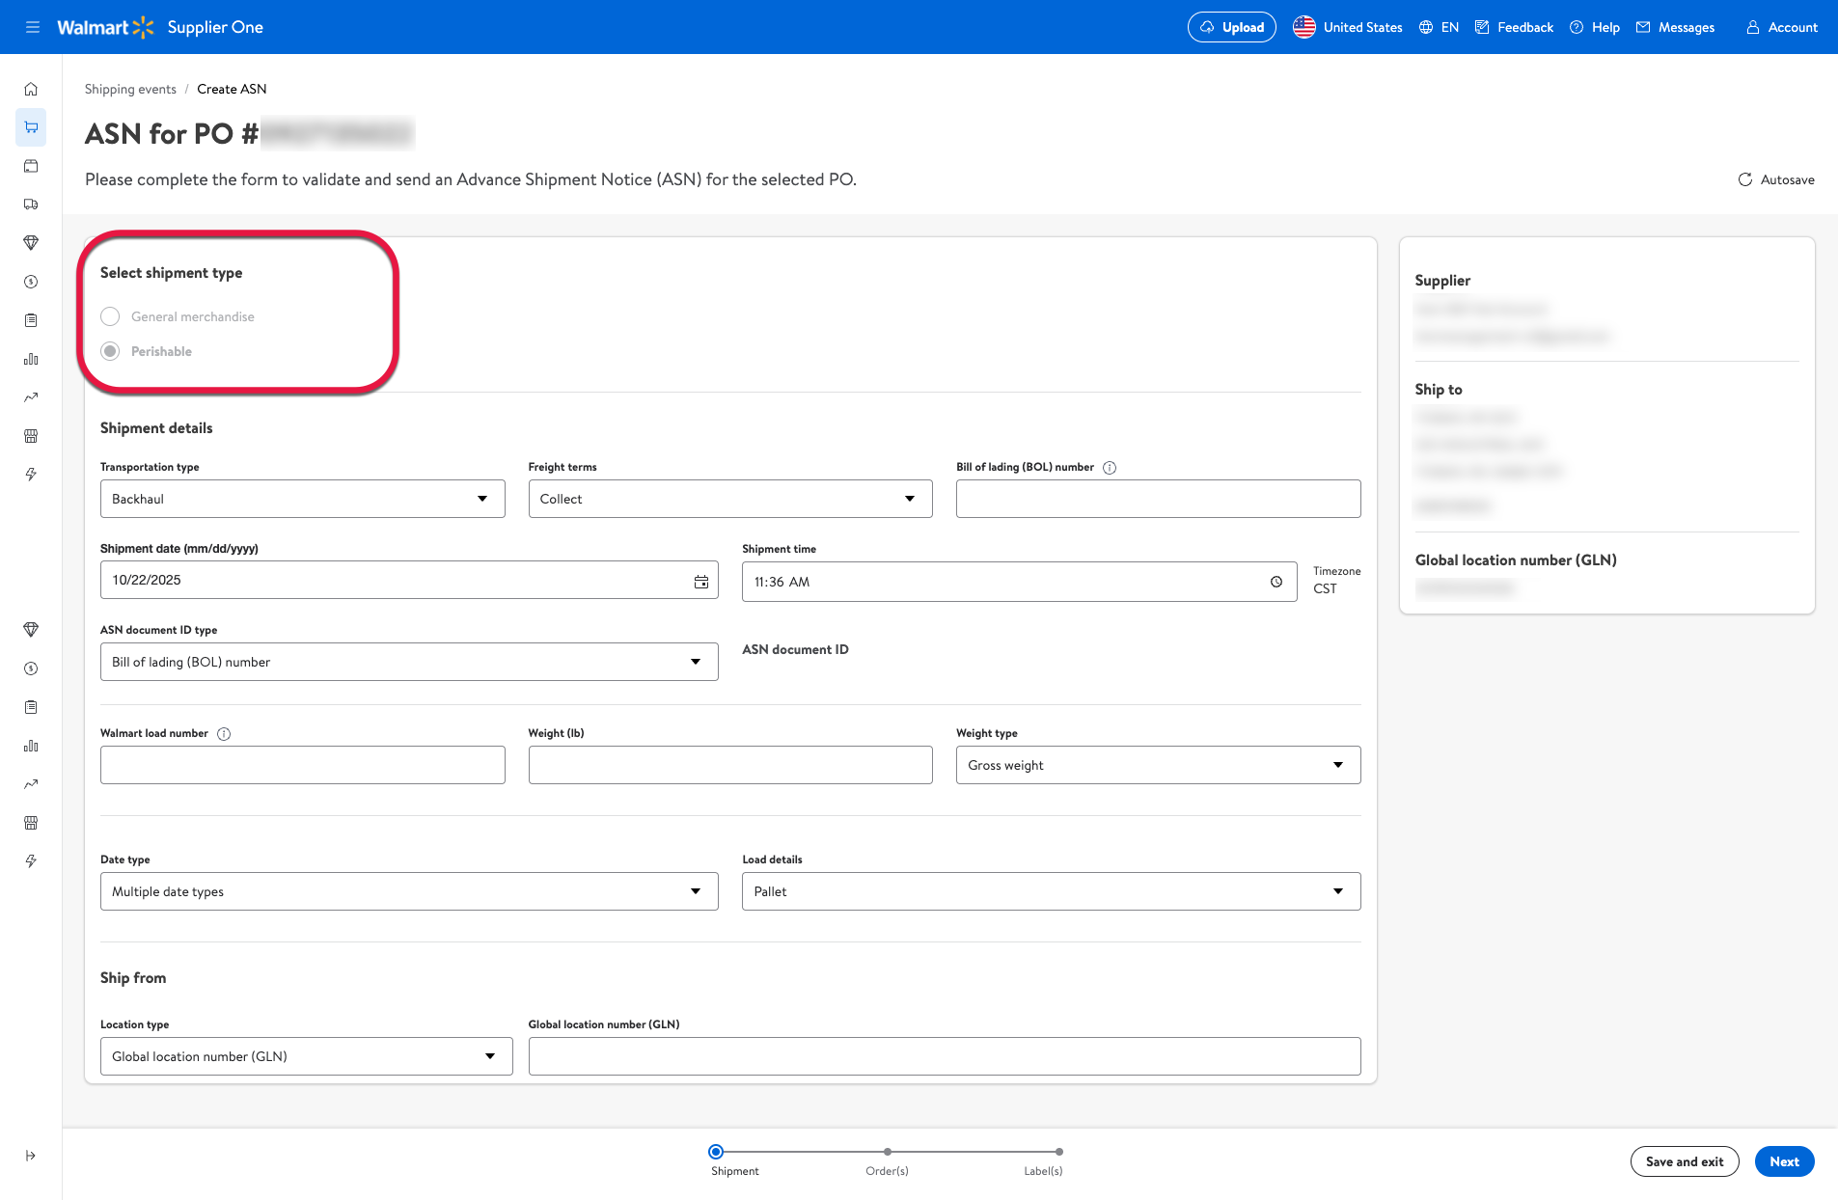Open the hamburger menu icon

[x=32, y=27]
